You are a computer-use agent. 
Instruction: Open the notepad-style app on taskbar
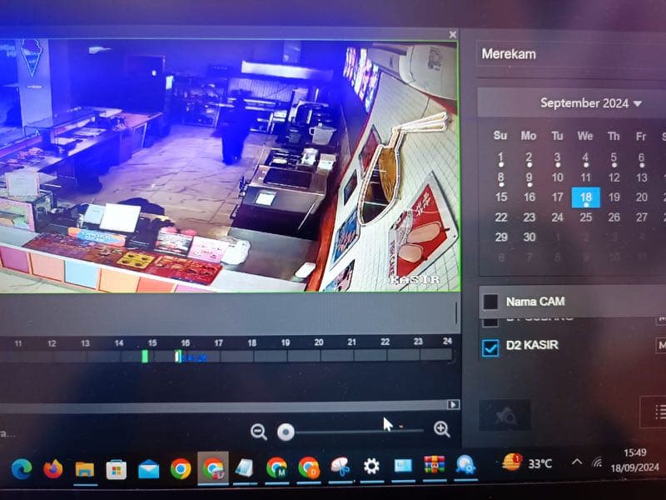[x=245, y=468]
